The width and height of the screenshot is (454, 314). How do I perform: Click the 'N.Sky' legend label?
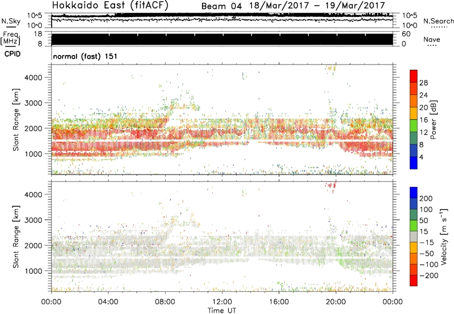pyautogui.click(x=11, y=21)
